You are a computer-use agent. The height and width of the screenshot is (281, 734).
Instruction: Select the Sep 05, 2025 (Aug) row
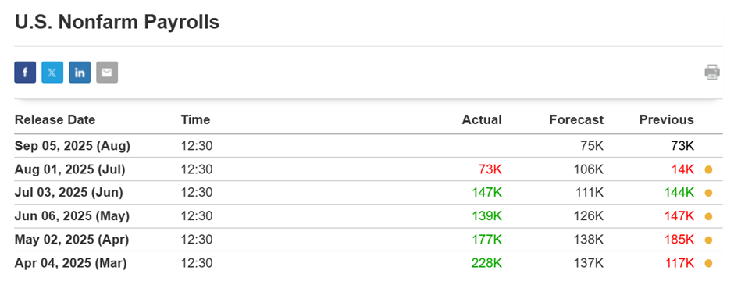(x=369, y=146)
